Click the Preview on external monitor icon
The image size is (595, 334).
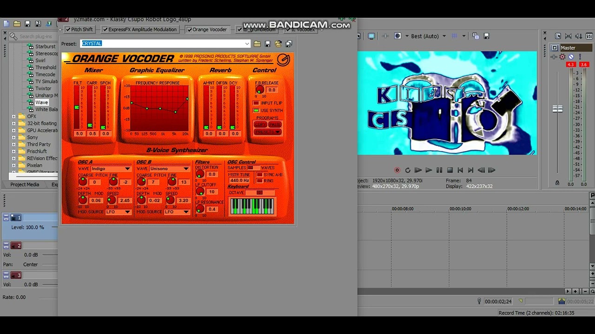pos(371,36)
